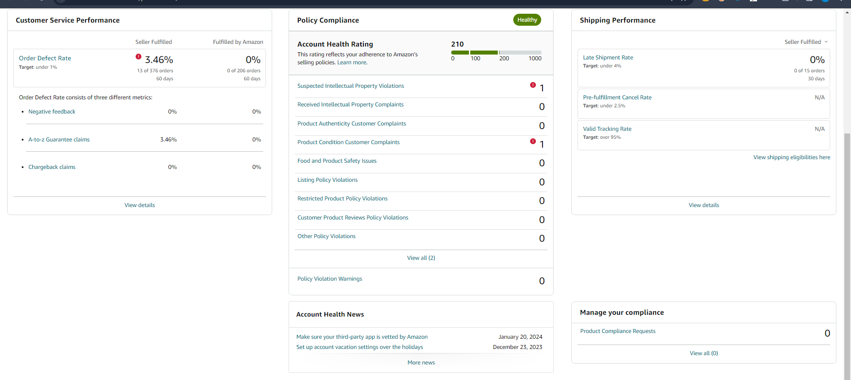Click the green Healthy status badge

527,20
